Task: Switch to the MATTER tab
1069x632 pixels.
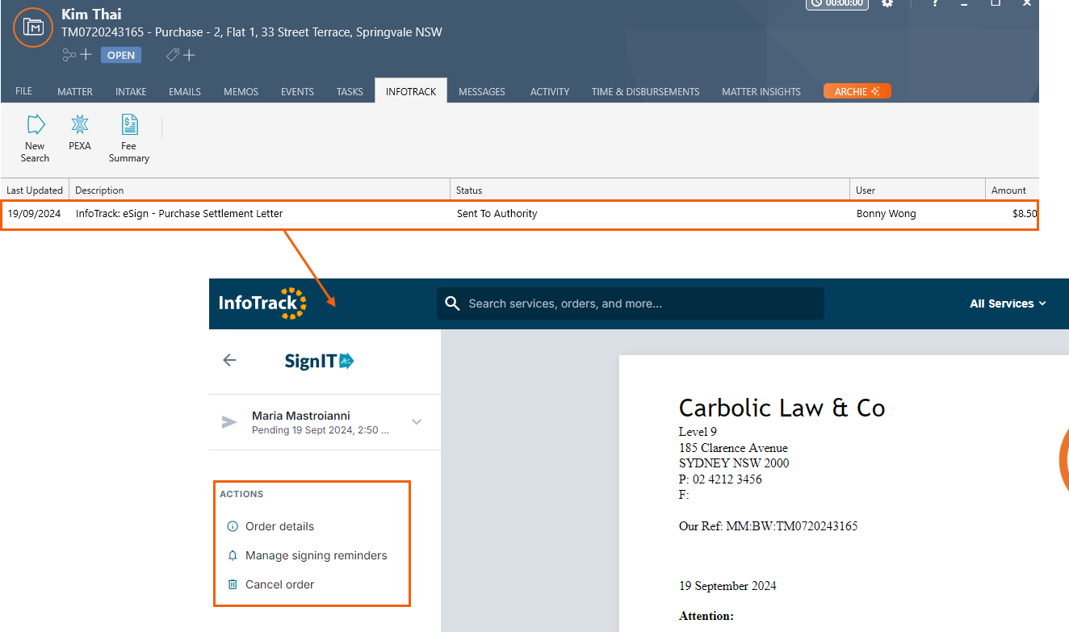Action: coord(75,91)
